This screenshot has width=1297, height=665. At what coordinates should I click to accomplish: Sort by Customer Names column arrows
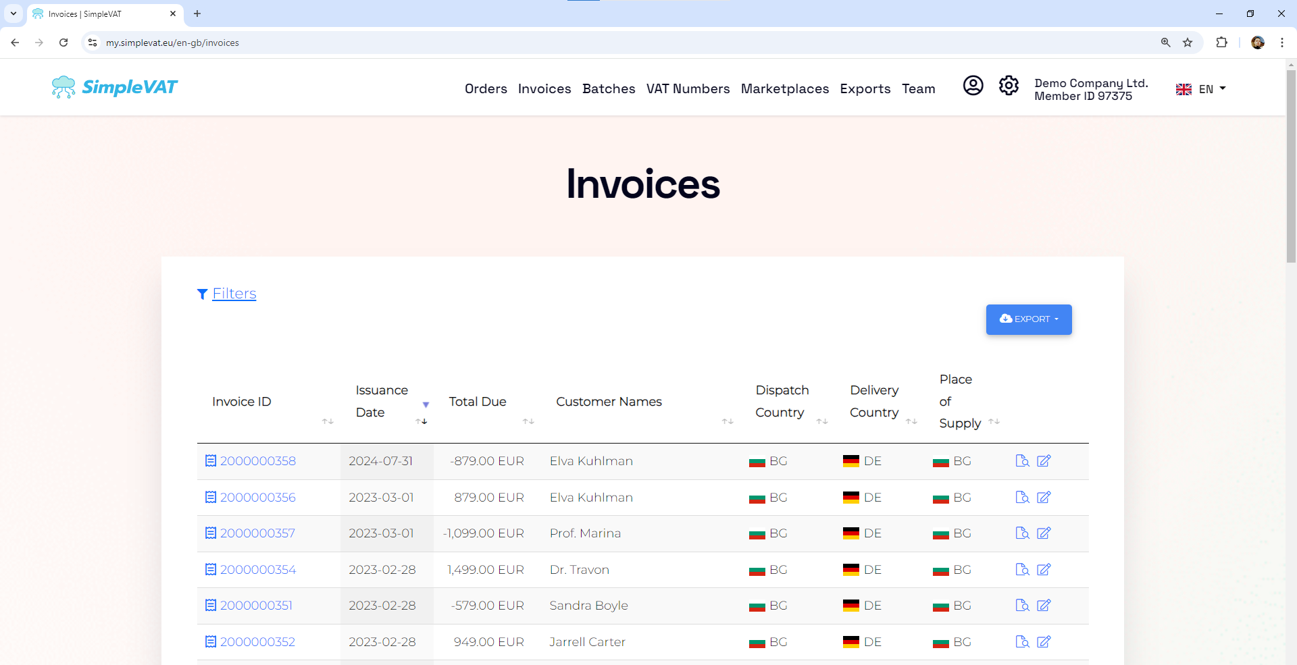point(728,421)
